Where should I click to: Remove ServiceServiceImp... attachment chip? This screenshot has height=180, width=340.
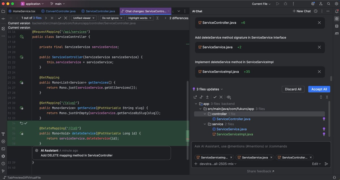[231, 157]
